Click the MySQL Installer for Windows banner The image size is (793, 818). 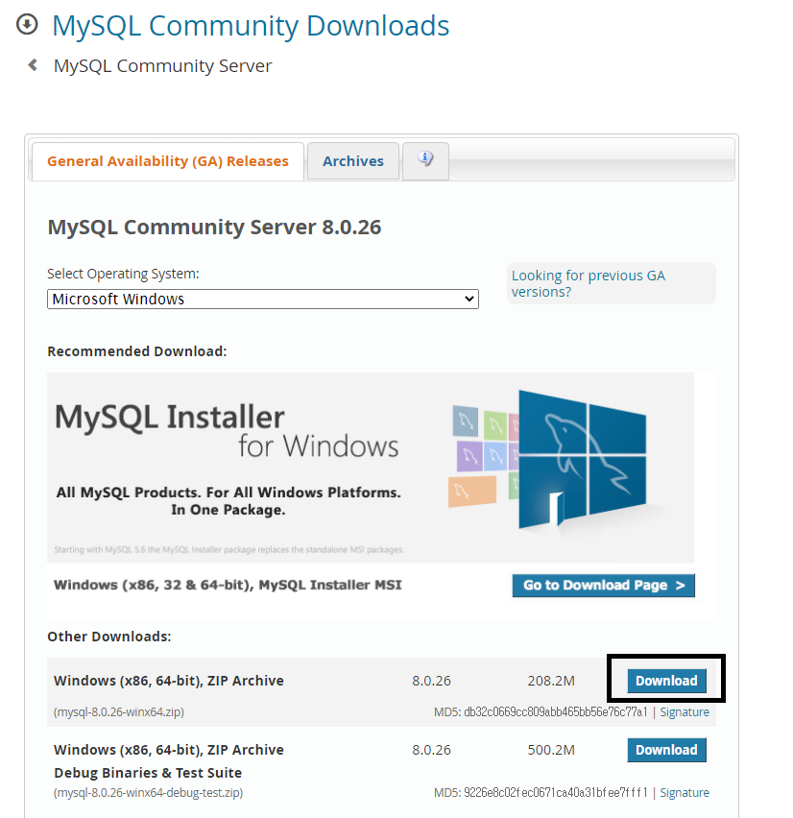(371, 468)
